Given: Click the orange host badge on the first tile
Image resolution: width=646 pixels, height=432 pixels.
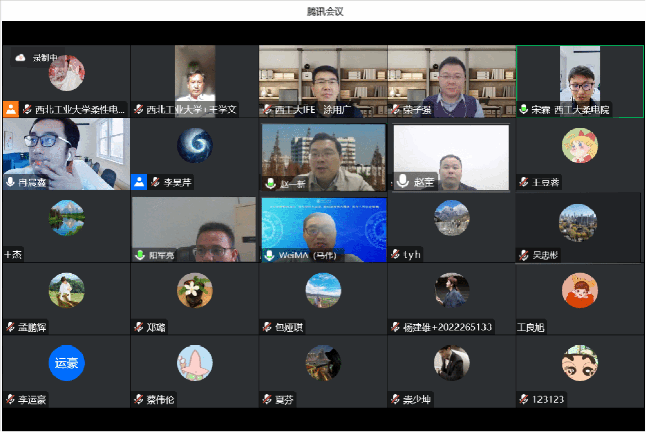Looking at the screenshot, I should click(10, 109).
